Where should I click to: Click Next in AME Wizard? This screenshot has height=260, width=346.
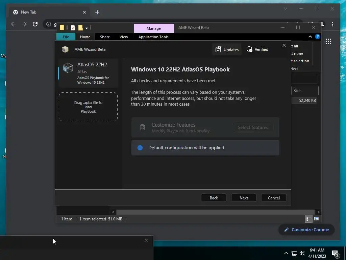(x=244, y=198)
